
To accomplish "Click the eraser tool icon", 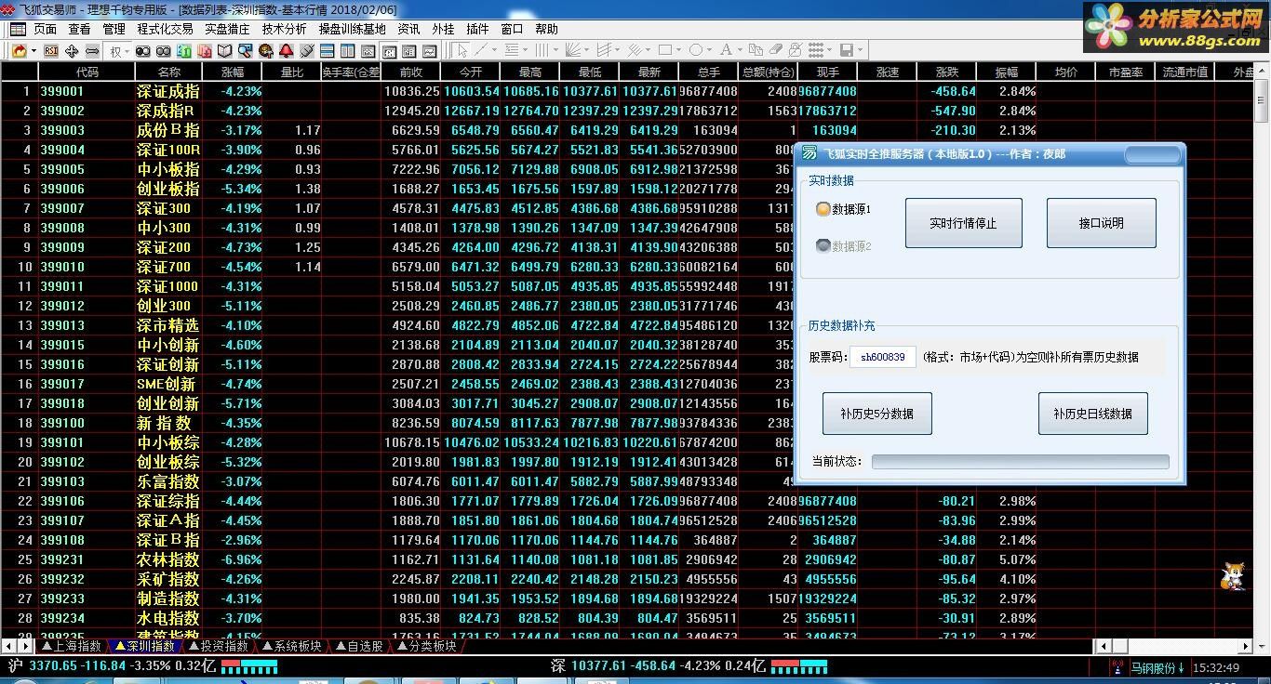I will tap(776, 50).
